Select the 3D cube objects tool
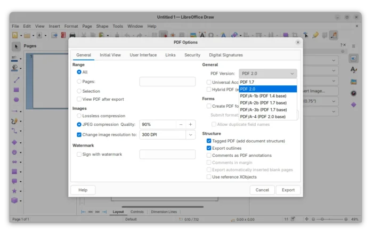This screenshot has width=373, height=234. 15,200
